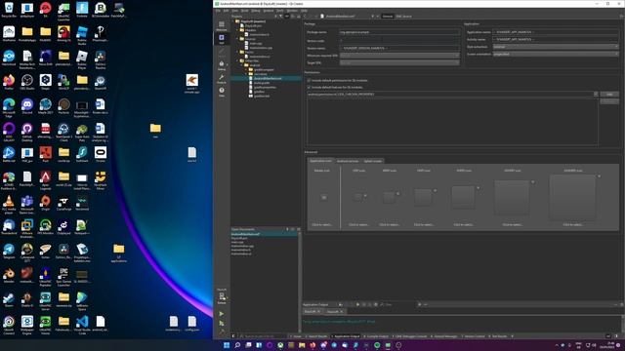Switch to Edit mode in Qt Creator
The image size is (625, 351).
(x=222, y=39)
